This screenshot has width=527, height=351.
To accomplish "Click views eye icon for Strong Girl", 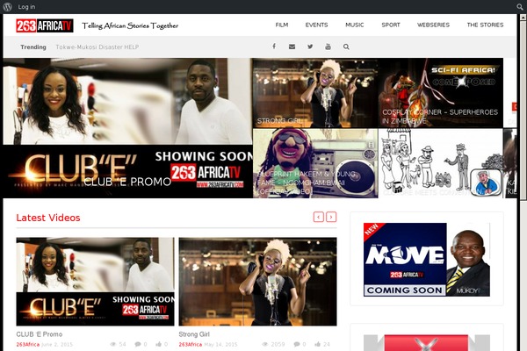I will [265, 344].
